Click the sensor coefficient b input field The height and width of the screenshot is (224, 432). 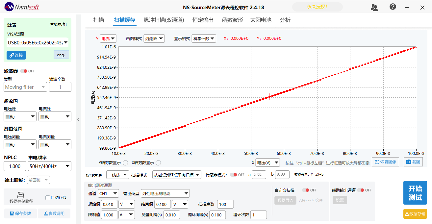pos(282,175)
